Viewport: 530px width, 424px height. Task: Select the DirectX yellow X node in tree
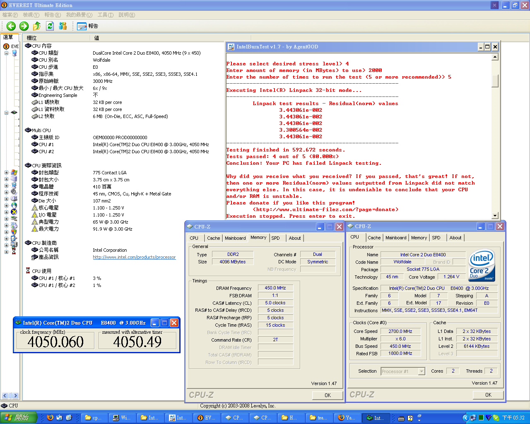tap(14, 212)
